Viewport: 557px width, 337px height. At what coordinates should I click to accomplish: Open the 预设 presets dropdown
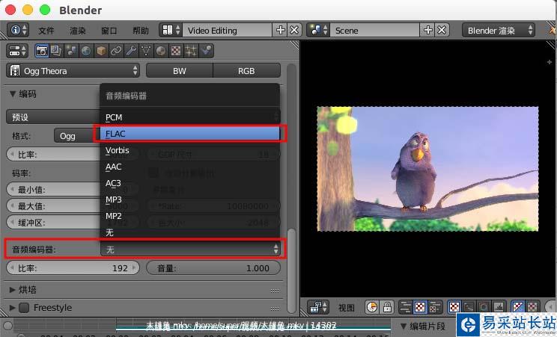pyautogui.click(x=53, y=117)
